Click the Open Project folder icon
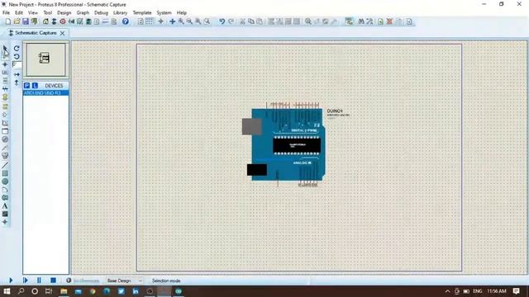 pyautogui.click(x=17, y=21)
